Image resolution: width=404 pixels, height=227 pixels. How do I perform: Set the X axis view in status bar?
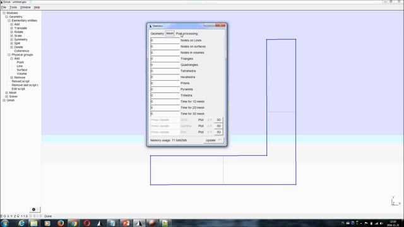tap(8, 216)
